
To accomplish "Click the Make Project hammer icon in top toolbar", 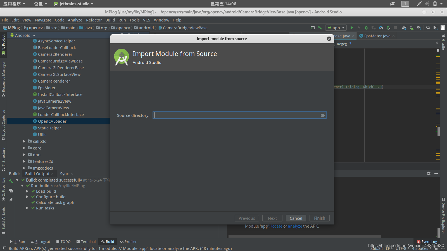I will [320, 28].
